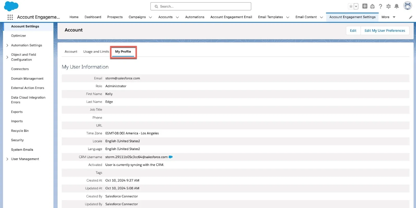
Task: Open the Accounts nav tab
Action: [x=165, y=17]
